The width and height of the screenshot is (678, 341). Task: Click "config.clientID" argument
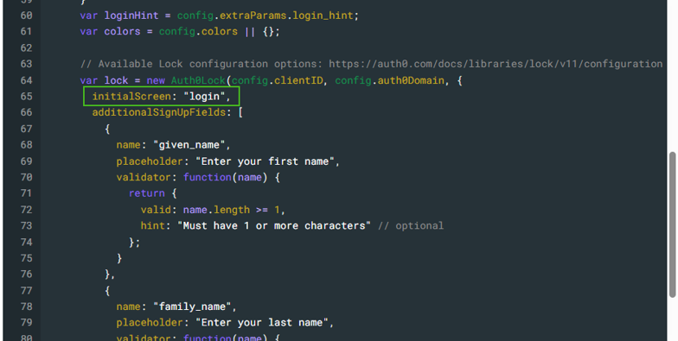pyautogui.click(x=277, y=80)
